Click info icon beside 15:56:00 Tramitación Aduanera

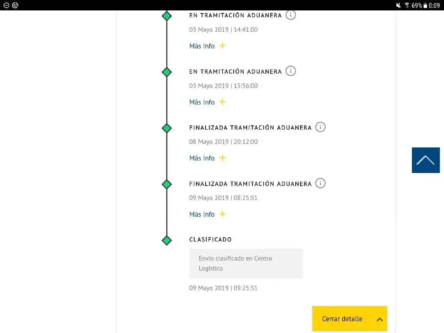[291, 71]
